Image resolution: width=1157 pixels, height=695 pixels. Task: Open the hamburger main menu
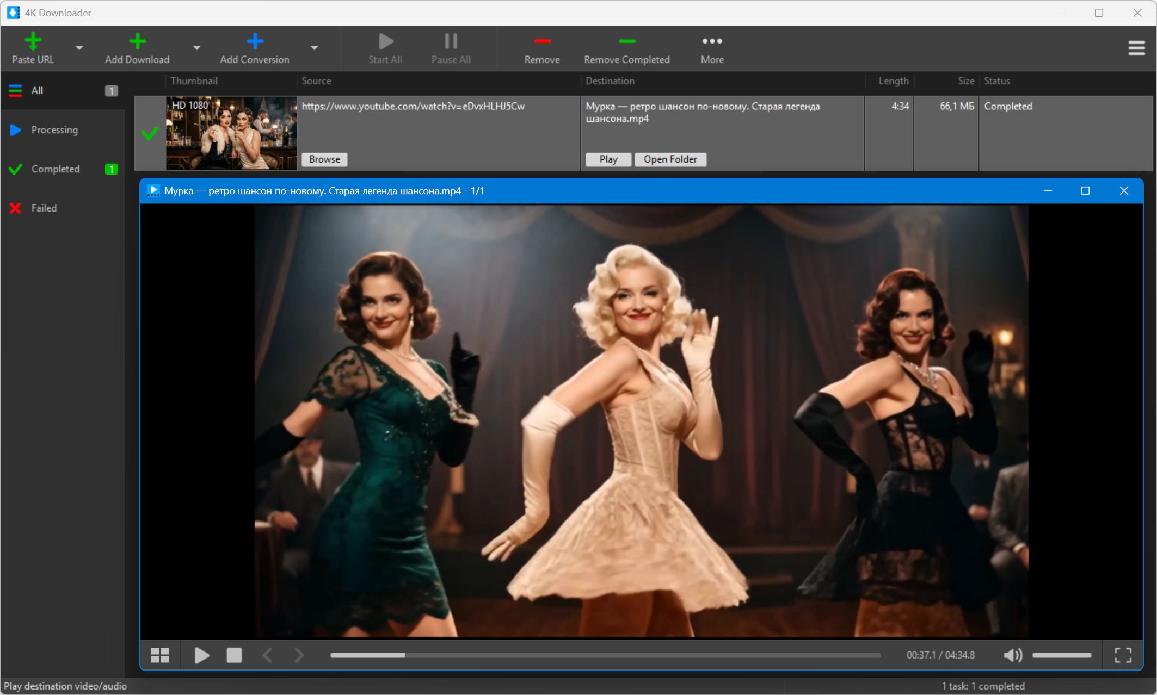(1136, 48)
